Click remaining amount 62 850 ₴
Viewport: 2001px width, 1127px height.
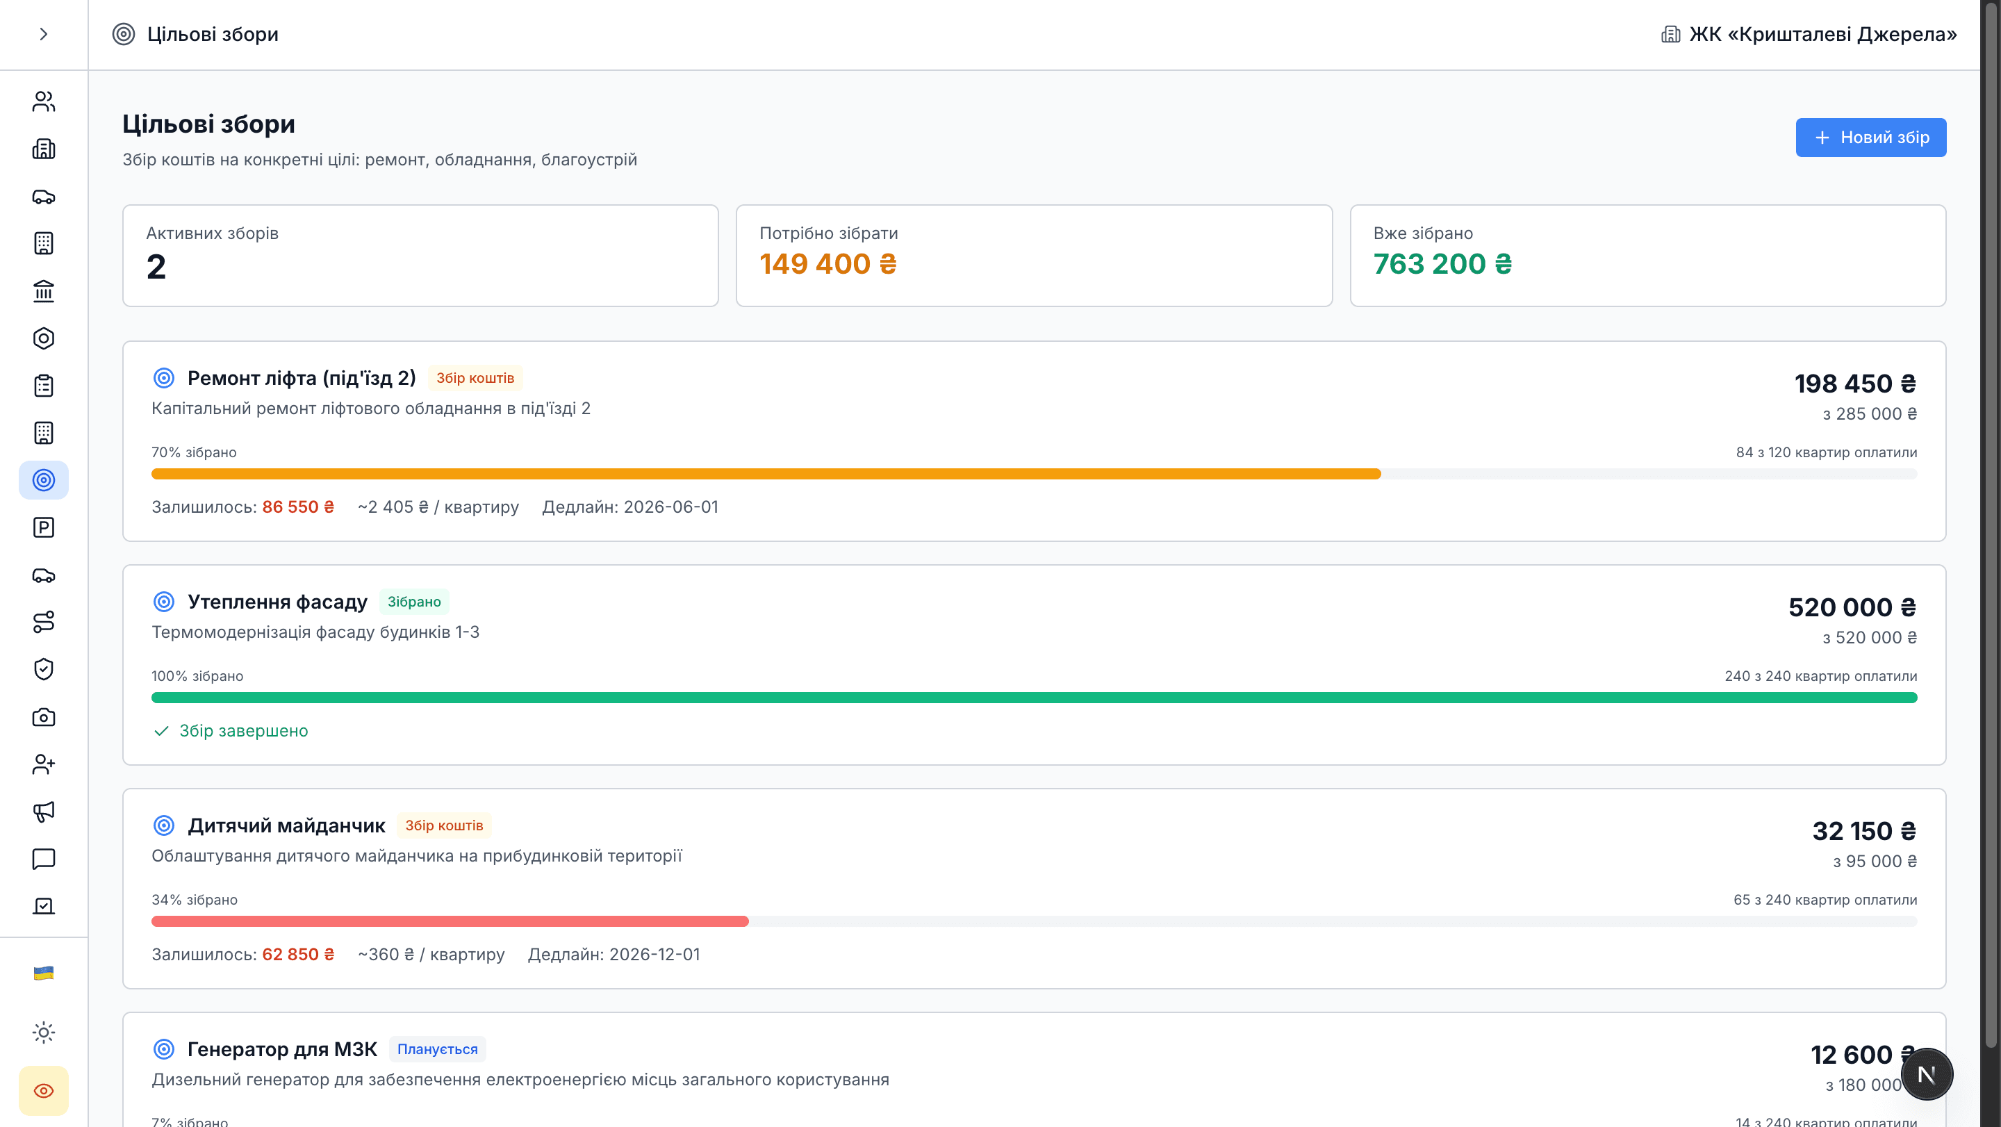click(298, 955)
